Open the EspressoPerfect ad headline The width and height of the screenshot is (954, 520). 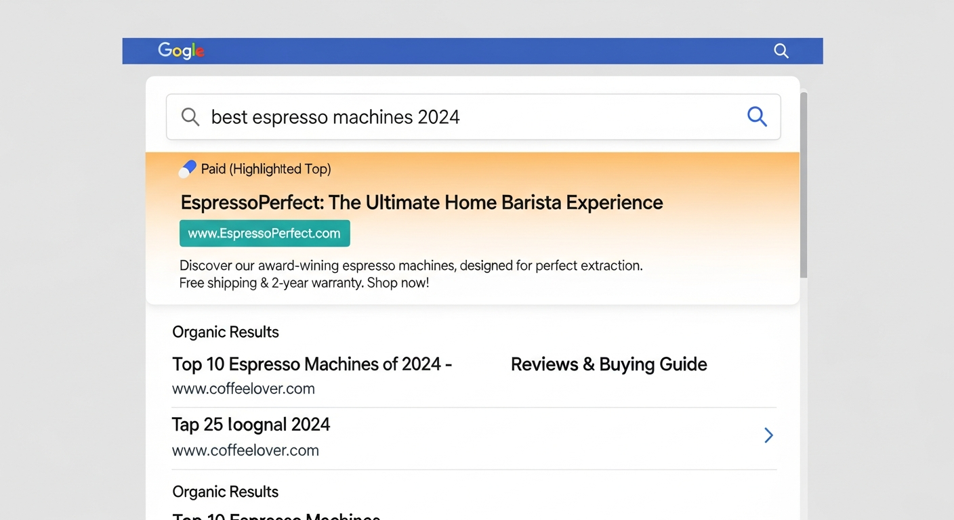[x=421, y=202]
